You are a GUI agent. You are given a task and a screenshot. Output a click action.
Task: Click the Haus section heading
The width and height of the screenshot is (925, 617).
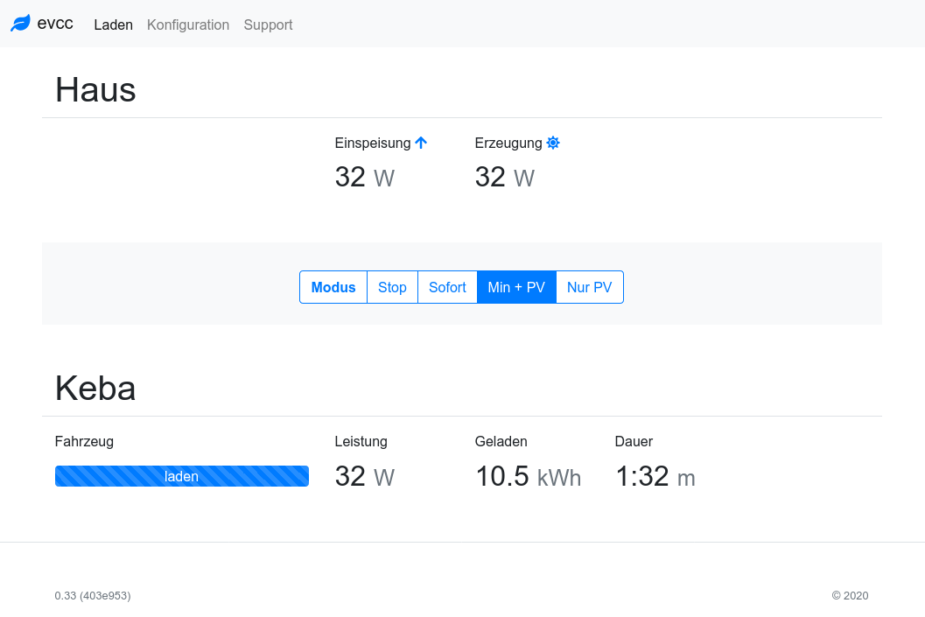(x=95, y=89)
